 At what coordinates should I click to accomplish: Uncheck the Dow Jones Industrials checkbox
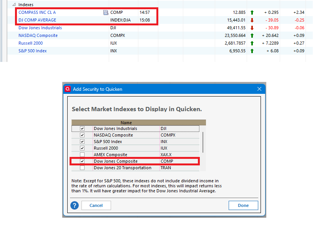click(x=82, y=128)
